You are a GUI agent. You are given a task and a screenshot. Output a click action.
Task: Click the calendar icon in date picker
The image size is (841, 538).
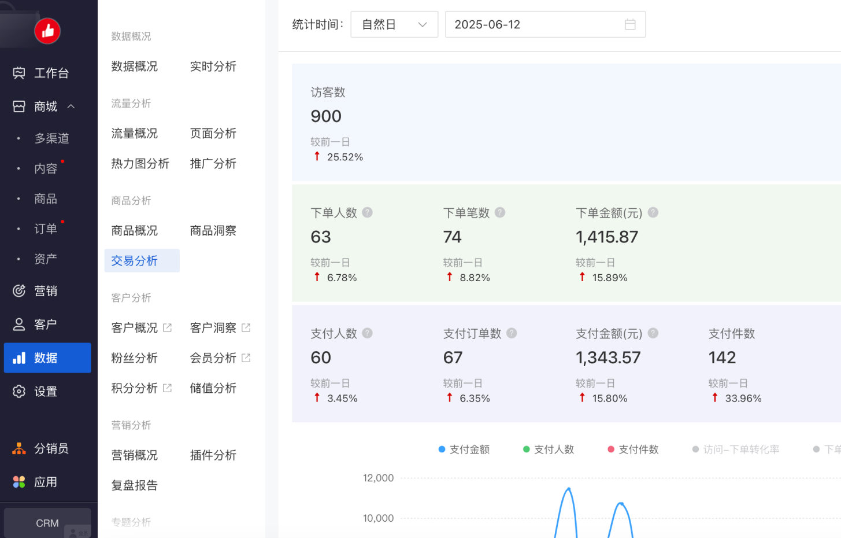coord(630,24)
